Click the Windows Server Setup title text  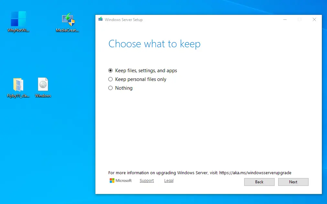[x=124, y=20]
